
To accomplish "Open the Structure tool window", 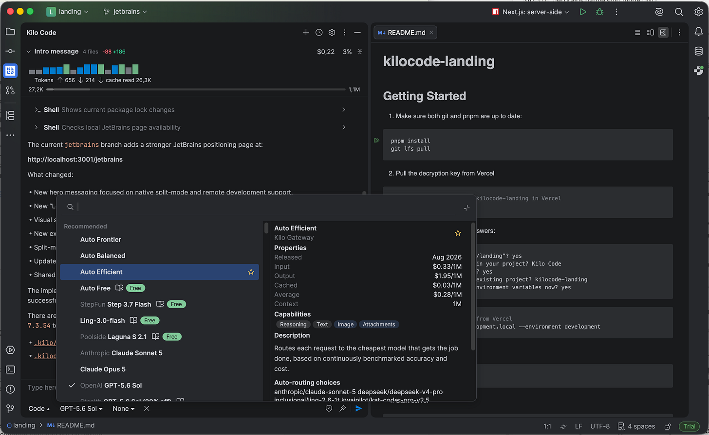I will (x=10, y=116).
